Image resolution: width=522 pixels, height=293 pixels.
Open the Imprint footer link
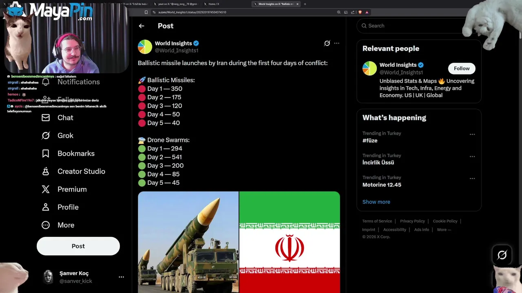click(x=369, y=230)
